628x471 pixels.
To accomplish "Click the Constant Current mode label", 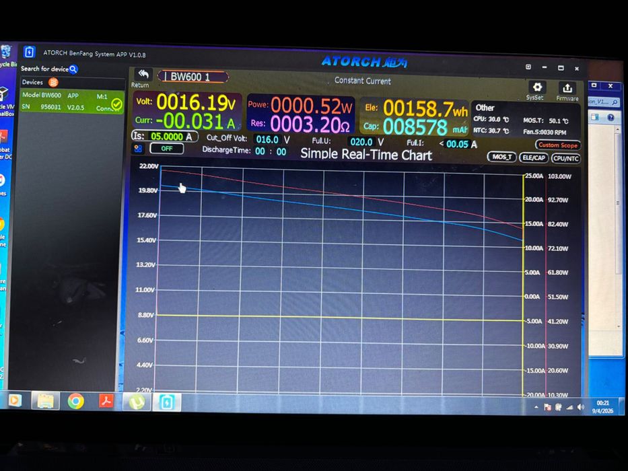I will (x=362, y=81).
